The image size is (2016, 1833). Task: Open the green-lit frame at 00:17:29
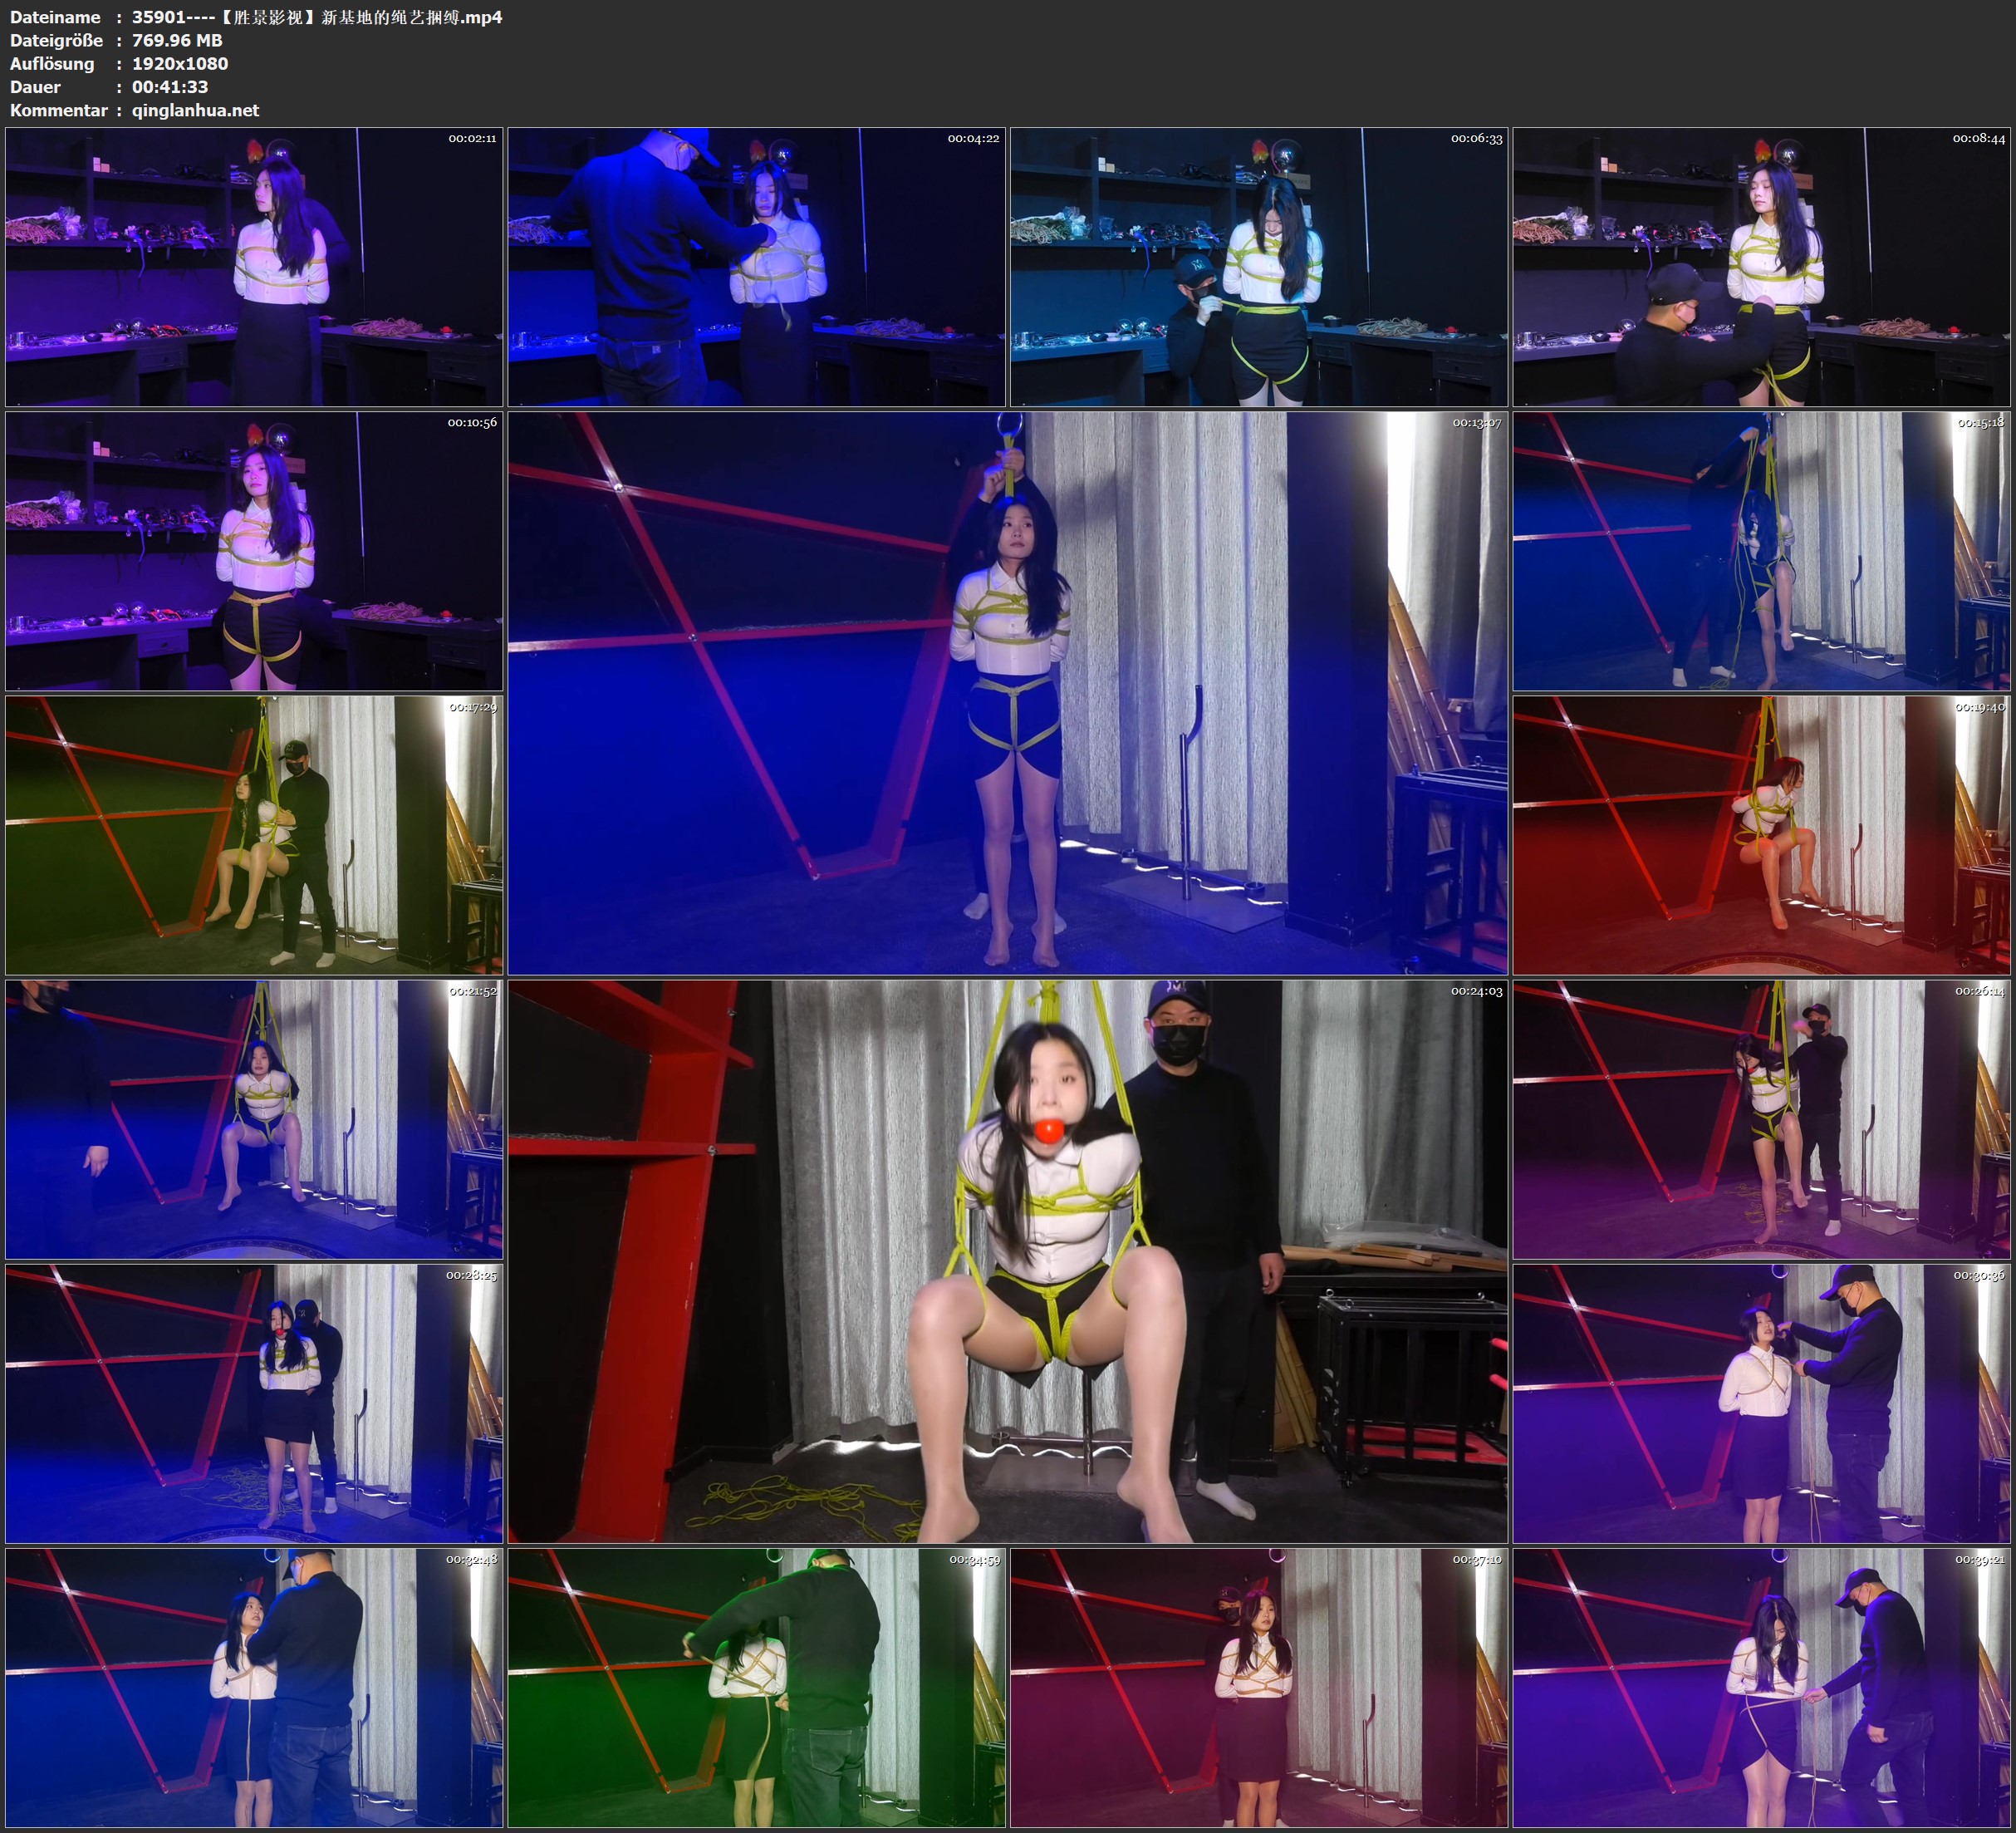[254, 835]
